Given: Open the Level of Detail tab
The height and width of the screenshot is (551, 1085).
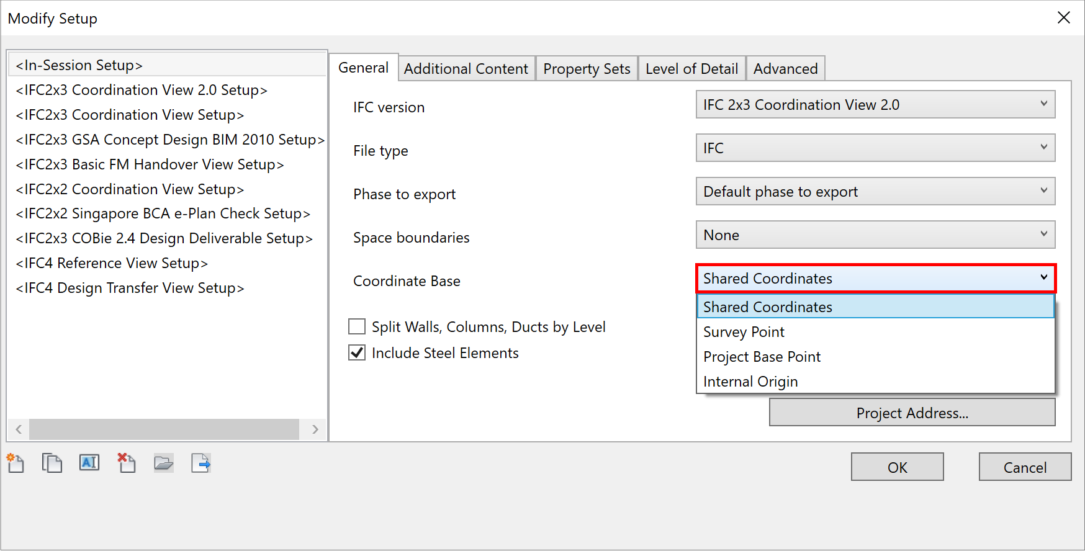Looking at the screenshot, I should pos(691,69).
